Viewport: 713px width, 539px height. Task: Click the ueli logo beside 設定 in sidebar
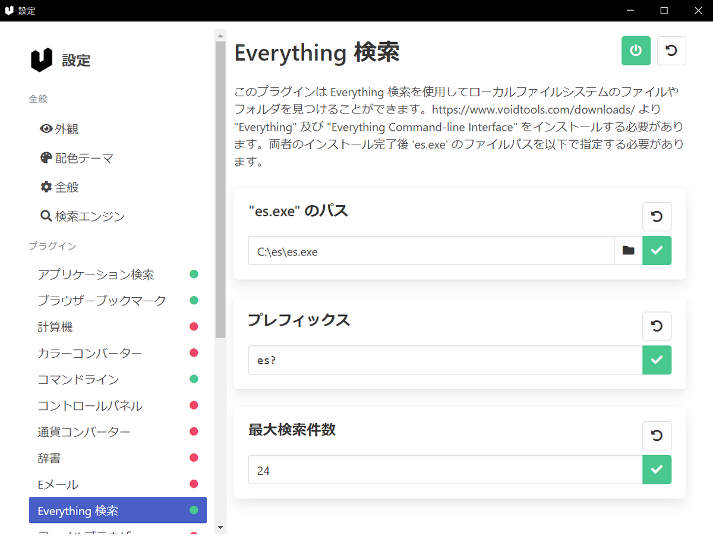(x=42, y=60)
